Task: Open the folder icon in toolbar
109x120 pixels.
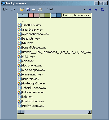Action: click(22, 9)
